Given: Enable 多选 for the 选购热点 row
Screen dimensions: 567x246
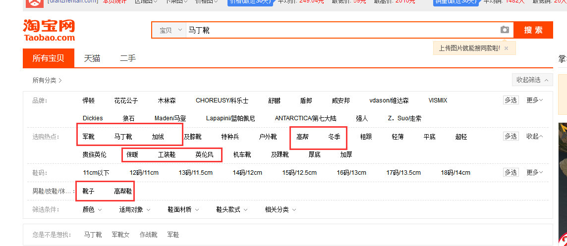Looking at the screenshot, I should point(510,137).
